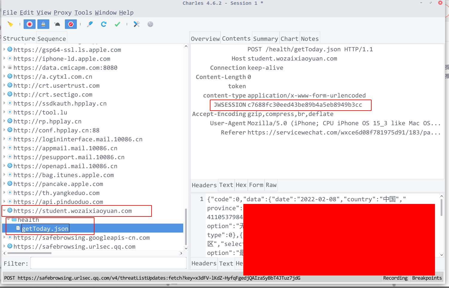Viewport: 449px width, 288px height.
Task: Open the Proxy menu
Action: coord(63,13)
